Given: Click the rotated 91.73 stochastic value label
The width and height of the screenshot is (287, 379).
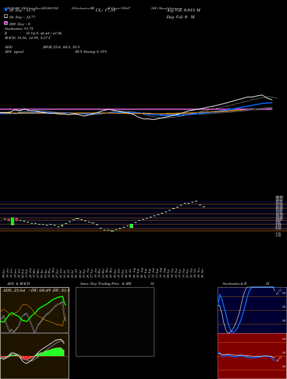Looking at the screenshot, I should tap(278, 292).
